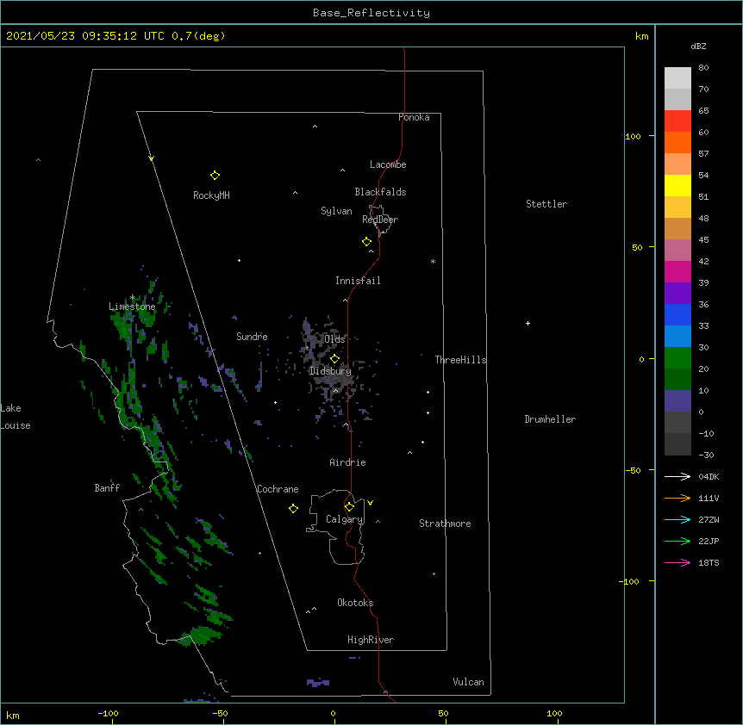The width and height of the screenshot is (743, 725).
Task: Click the Sundre label
Action: [x=252, y=337]
